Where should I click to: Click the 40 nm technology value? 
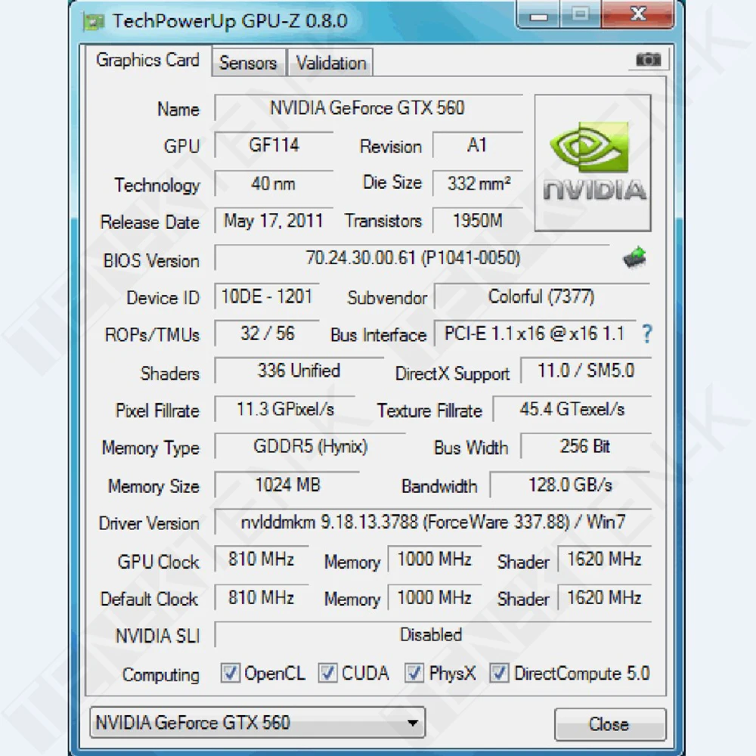274,183
